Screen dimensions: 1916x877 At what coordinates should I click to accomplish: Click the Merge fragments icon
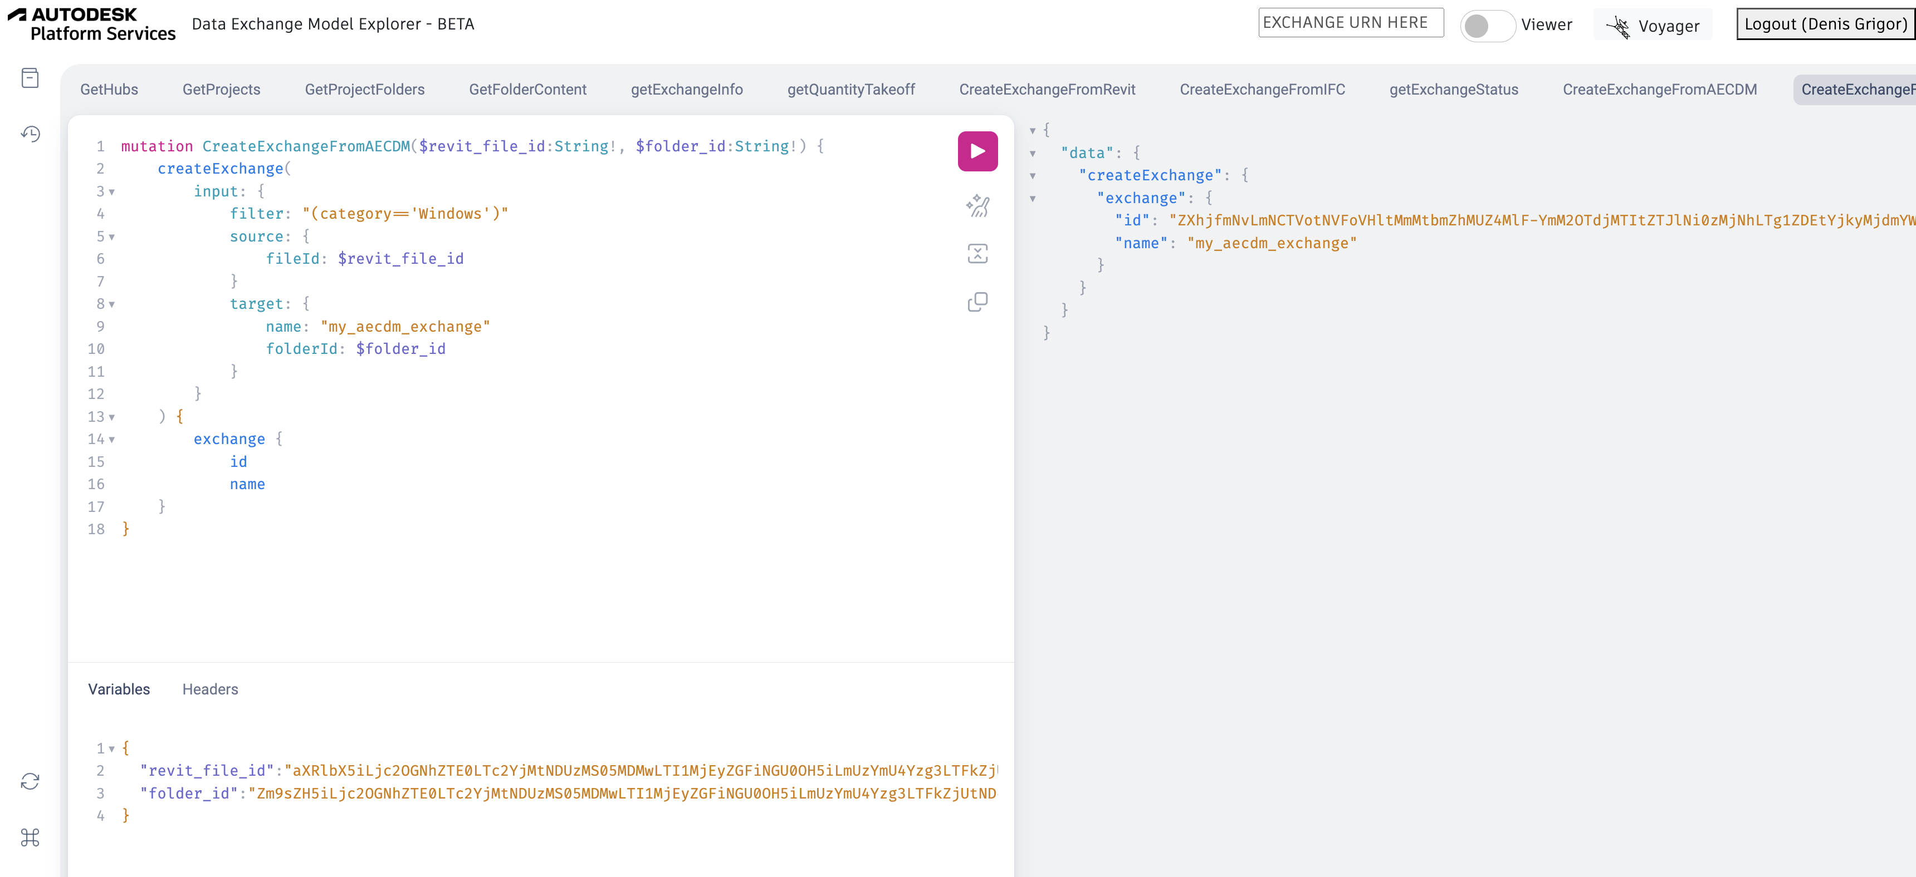[977, 253]
